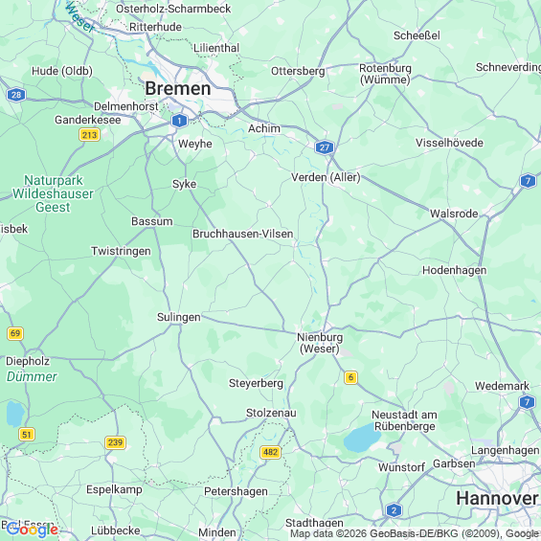Click the map data copyright text

[x=415, y=533]
